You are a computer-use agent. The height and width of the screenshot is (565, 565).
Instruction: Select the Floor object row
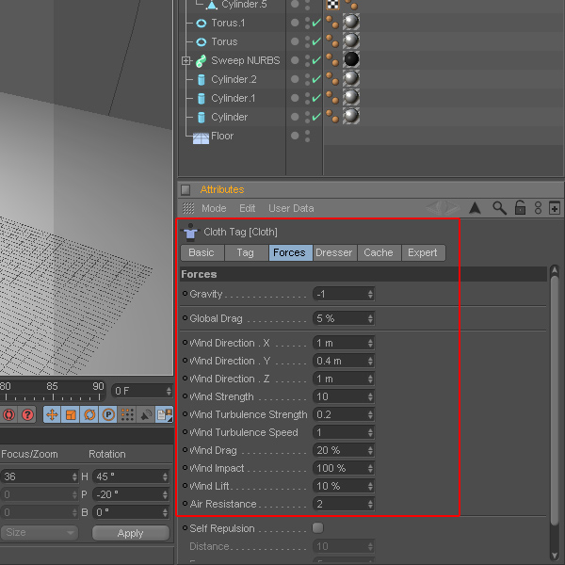pyautogui.click(x=371, y=136)
